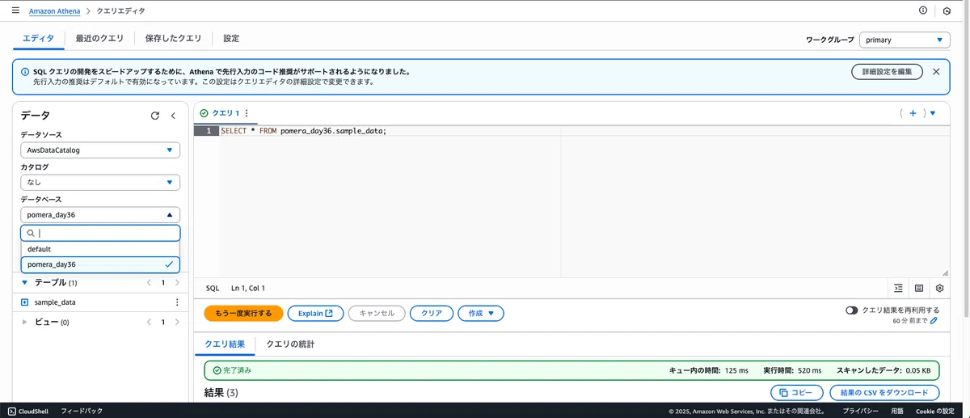Click the format query icon

(899, 288)
